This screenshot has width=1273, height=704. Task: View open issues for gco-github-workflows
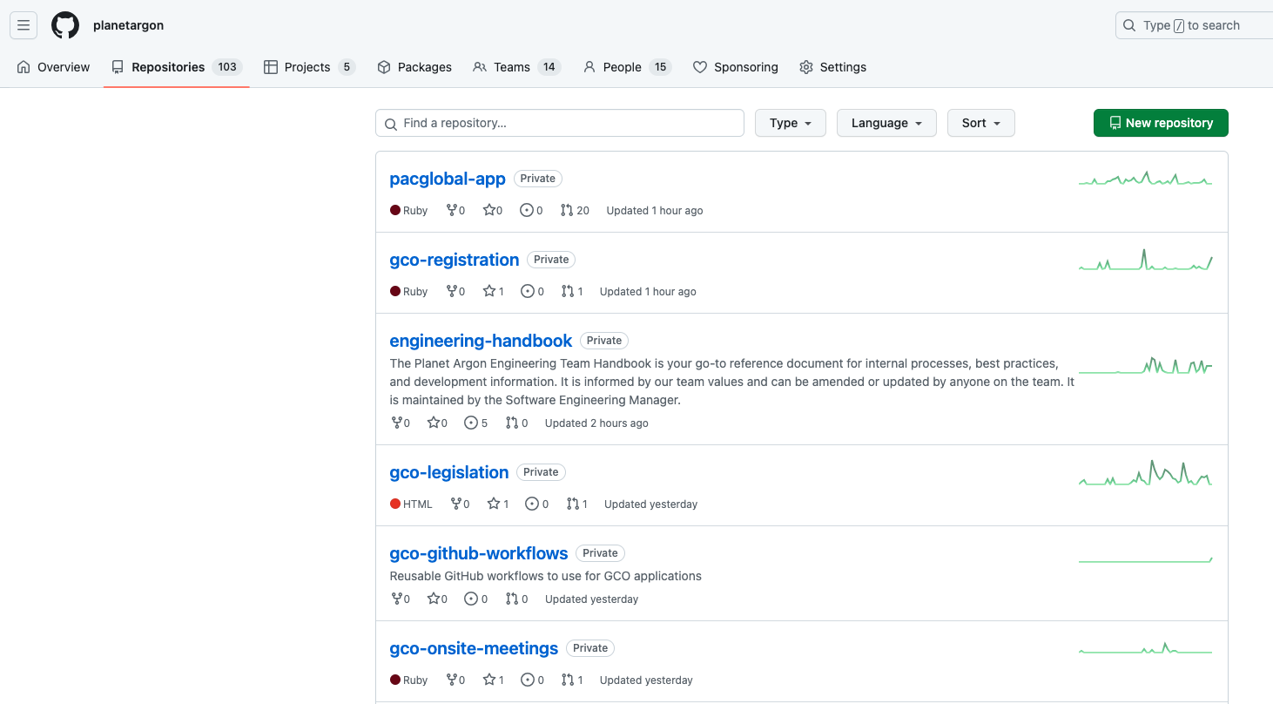476,599
